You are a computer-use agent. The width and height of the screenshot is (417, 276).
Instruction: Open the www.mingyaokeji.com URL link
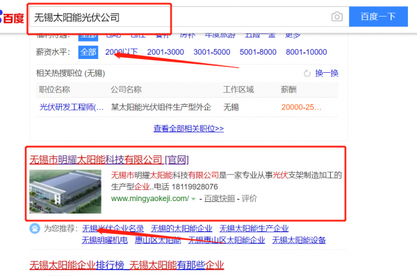[150, 198]
